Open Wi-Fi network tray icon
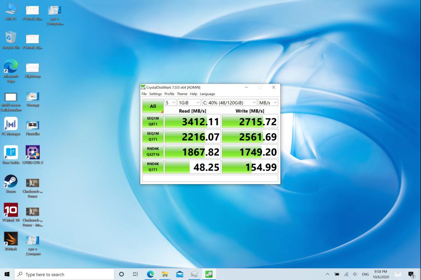 pos(346,274)
